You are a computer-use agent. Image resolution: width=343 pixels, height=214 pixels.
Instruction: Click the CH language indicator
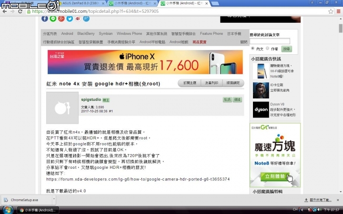[x=295, y=209]
